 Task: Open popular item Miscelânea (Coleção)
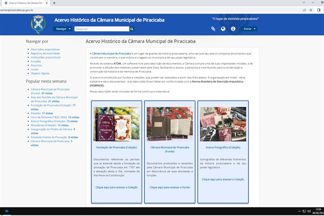[x=43, y=125]
